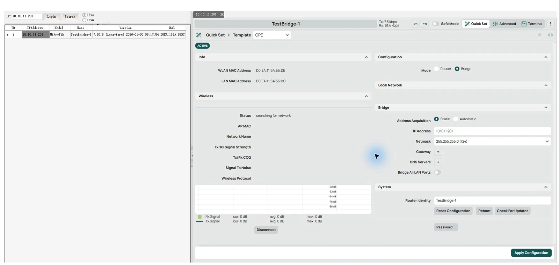Expand device row 1 triangle in list
This screenshot has height=265, width=559.
tap(7, 35)
